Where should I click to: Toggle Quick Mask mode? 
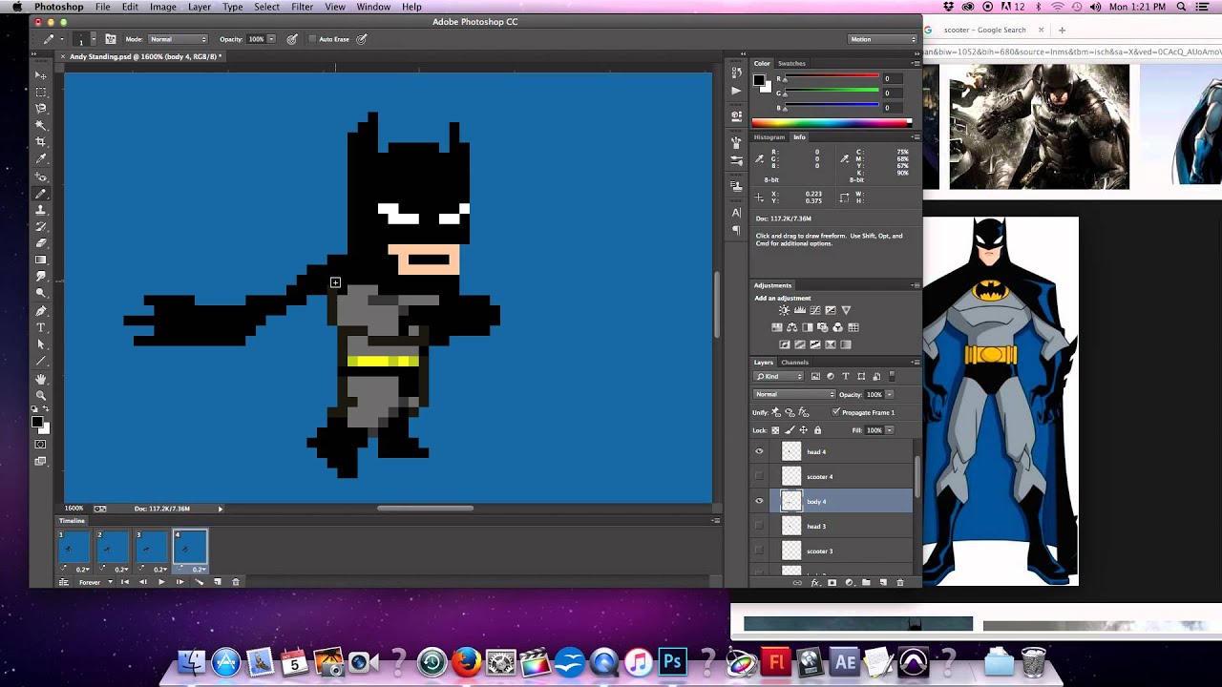[41, 445]
